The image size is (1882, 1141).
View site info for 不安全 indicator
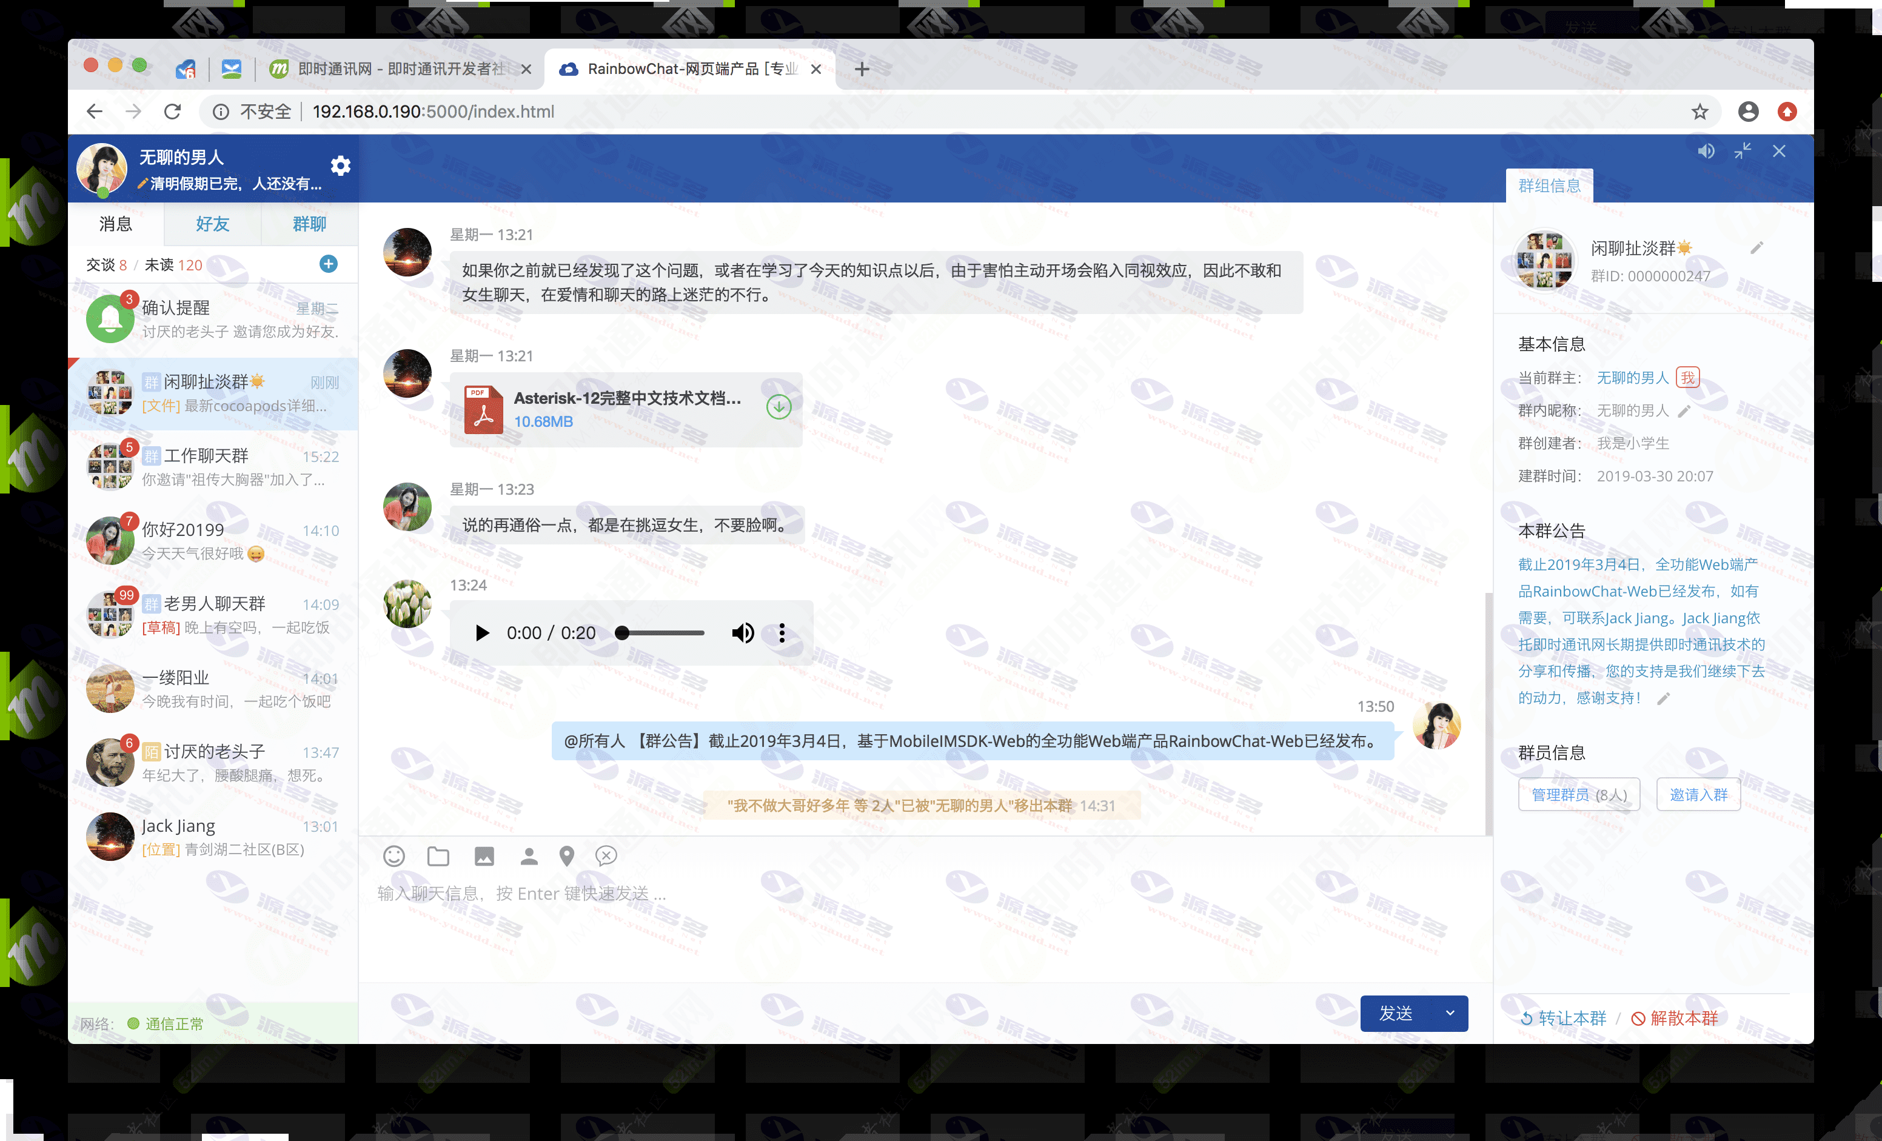coord(253,112)
